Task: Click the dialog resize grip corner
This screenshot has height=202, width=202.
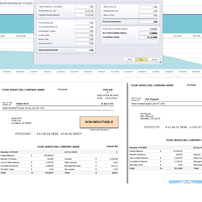Action: pyautogui.click(x=161, y=62)
